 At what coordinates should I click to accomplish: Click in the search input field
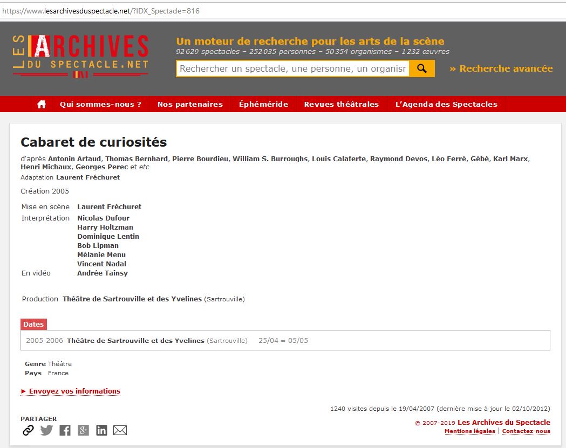(x=292, y=68)
